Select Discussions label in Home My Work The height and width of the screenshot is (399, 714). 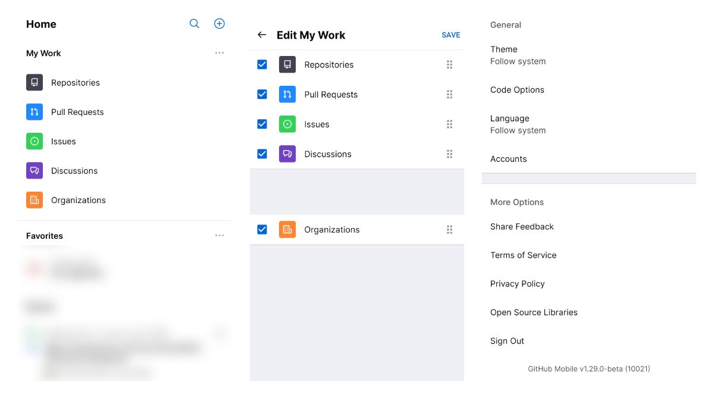pos(74,171)
